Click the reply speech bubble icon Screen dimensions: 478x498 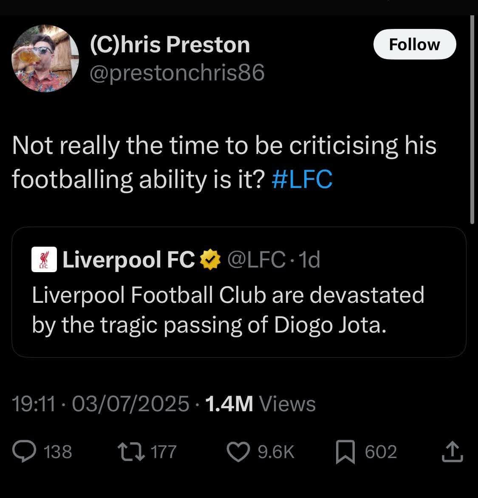24,451
